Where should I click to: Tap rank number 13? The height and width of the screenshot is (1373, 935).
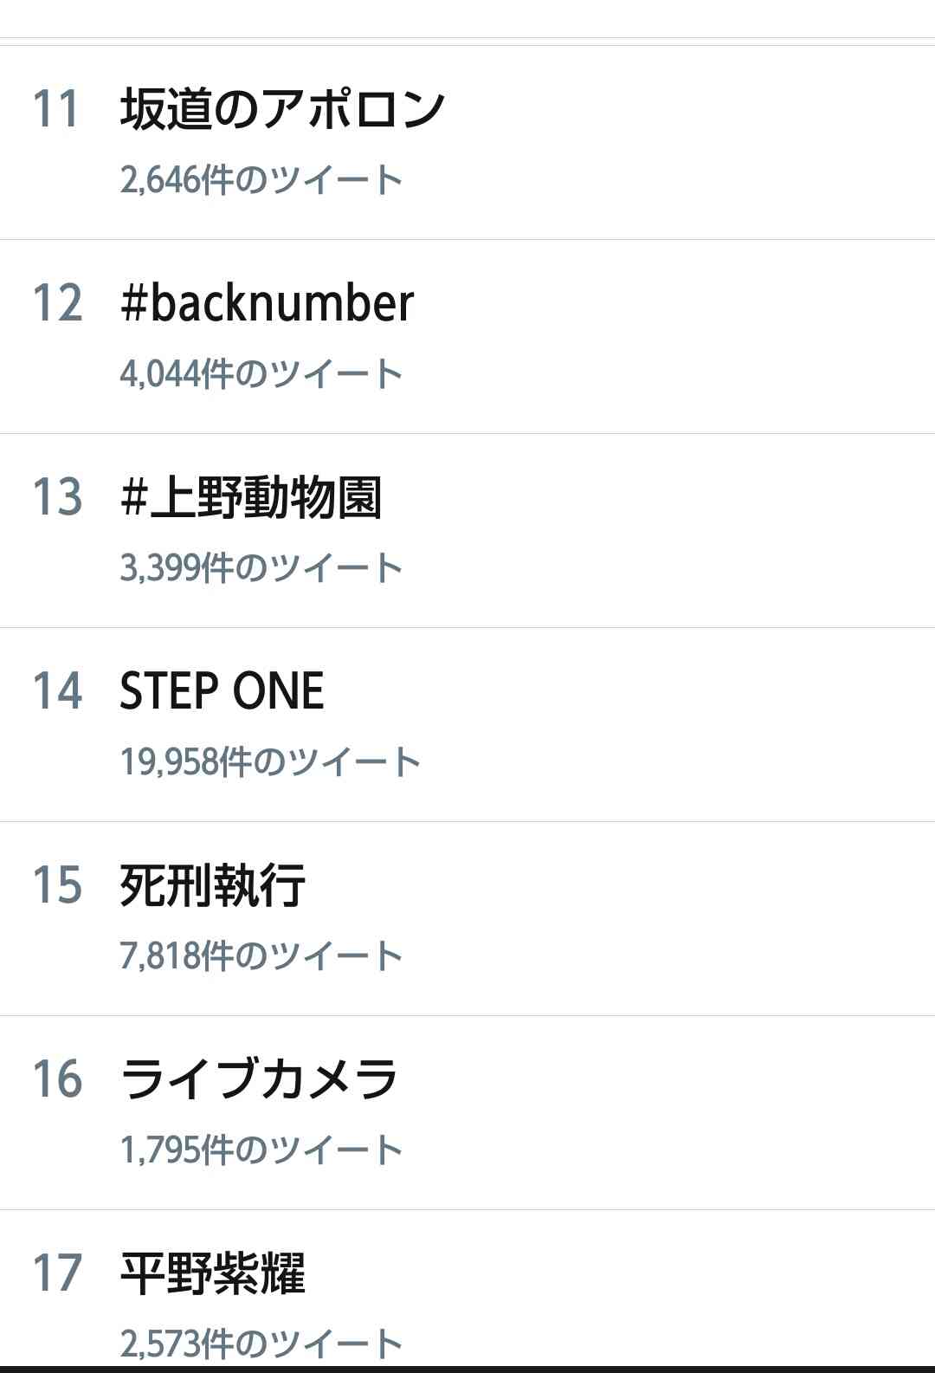pos(57,497)
